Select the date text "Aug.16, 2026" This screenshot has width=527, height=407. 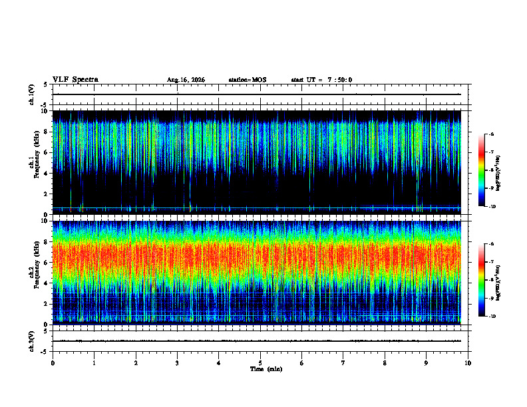click(x=186, y=80)
